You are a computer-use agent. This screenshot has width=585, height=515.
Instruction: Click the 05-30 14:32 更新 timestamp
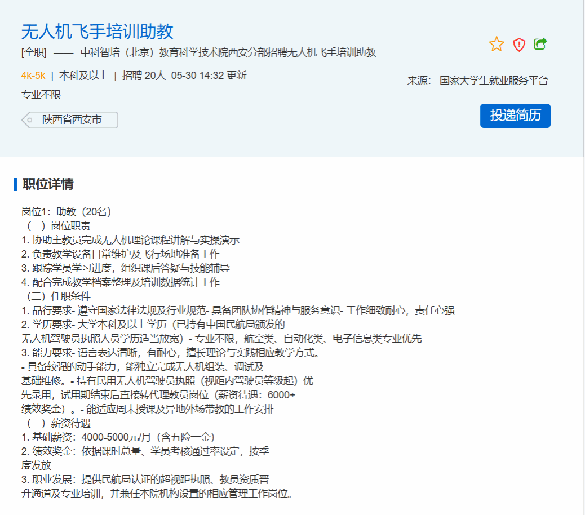click(x=209, y=76)
